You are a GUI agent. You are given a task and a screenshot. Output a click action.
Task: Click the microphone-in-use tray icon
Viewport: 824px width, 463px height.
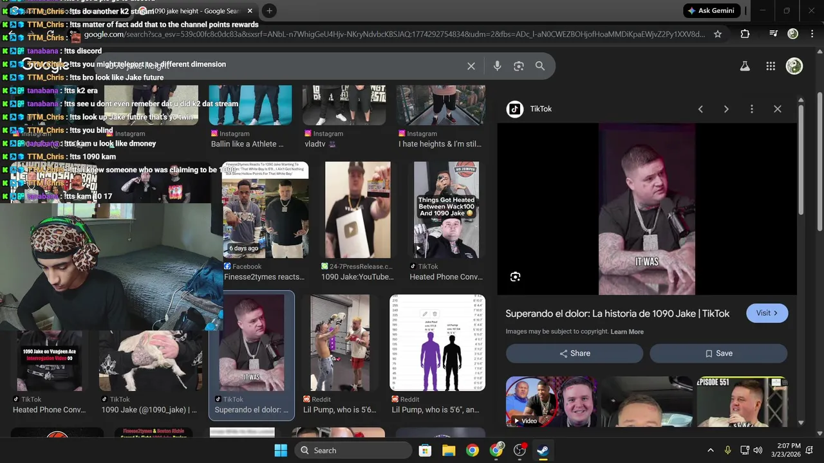pyautogui.click(x=728, y=450)
